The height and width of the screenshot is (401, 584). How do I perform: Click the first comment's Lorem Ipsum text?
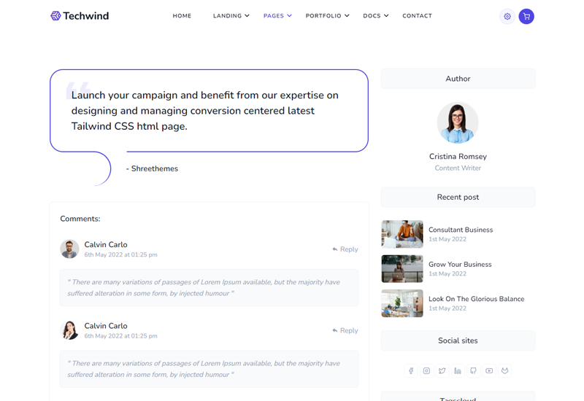pyautogui.click(x=204, y=288)
